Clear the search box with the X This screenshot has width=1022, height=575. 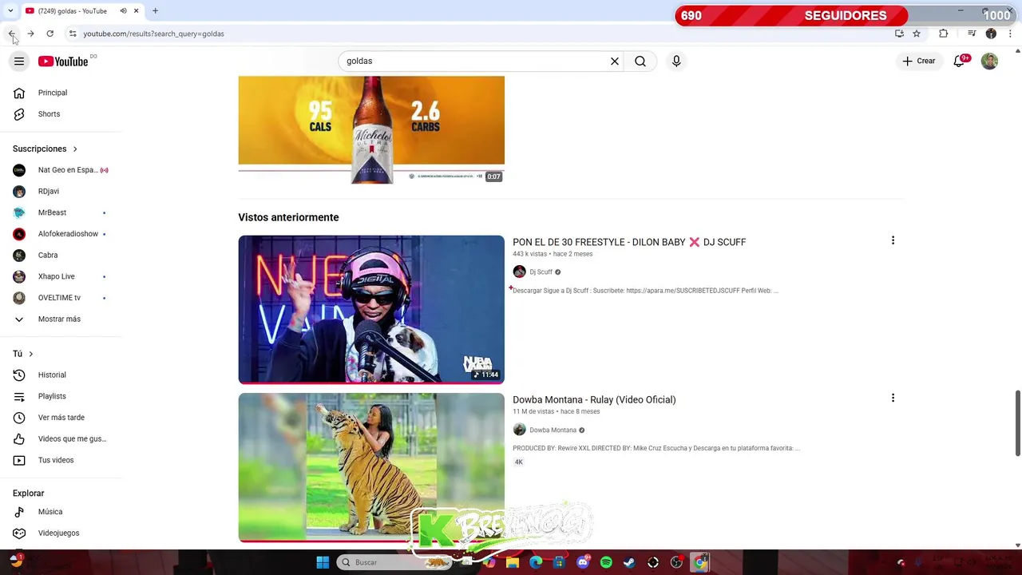pyautogui.click(x=615, y=61)
